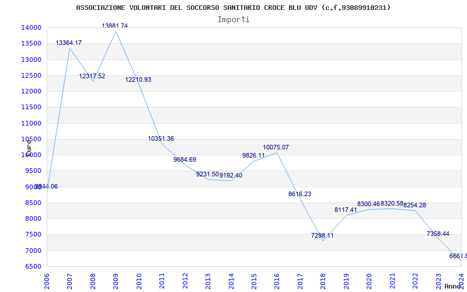The height and width of the screenshot is (292, 467).
Task: Click the 10075.07 data label
Action: coord(276,148)
